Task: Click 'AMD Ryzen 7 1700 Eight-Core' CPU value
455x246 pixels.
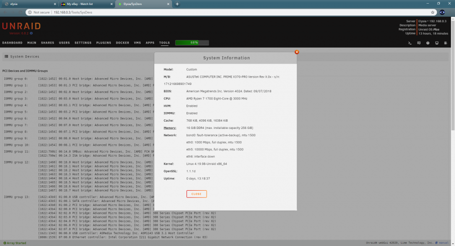Action: [x=217, y=98]
